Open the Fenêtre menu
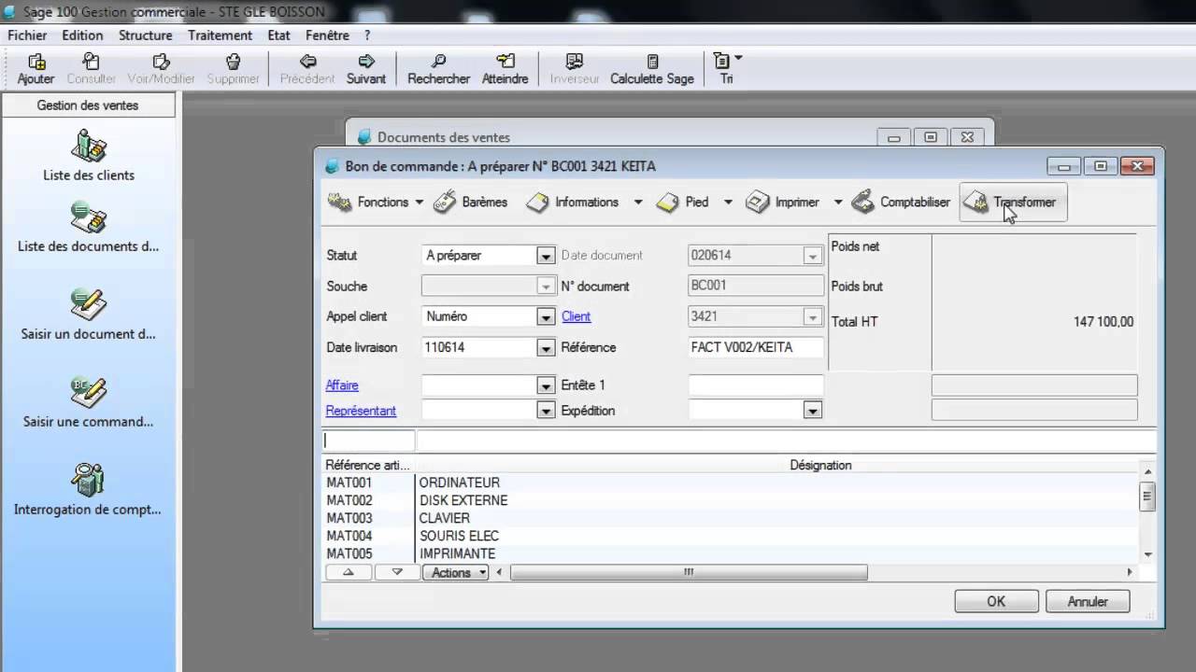The image size is (1196, 672). [x=327, y=35]
